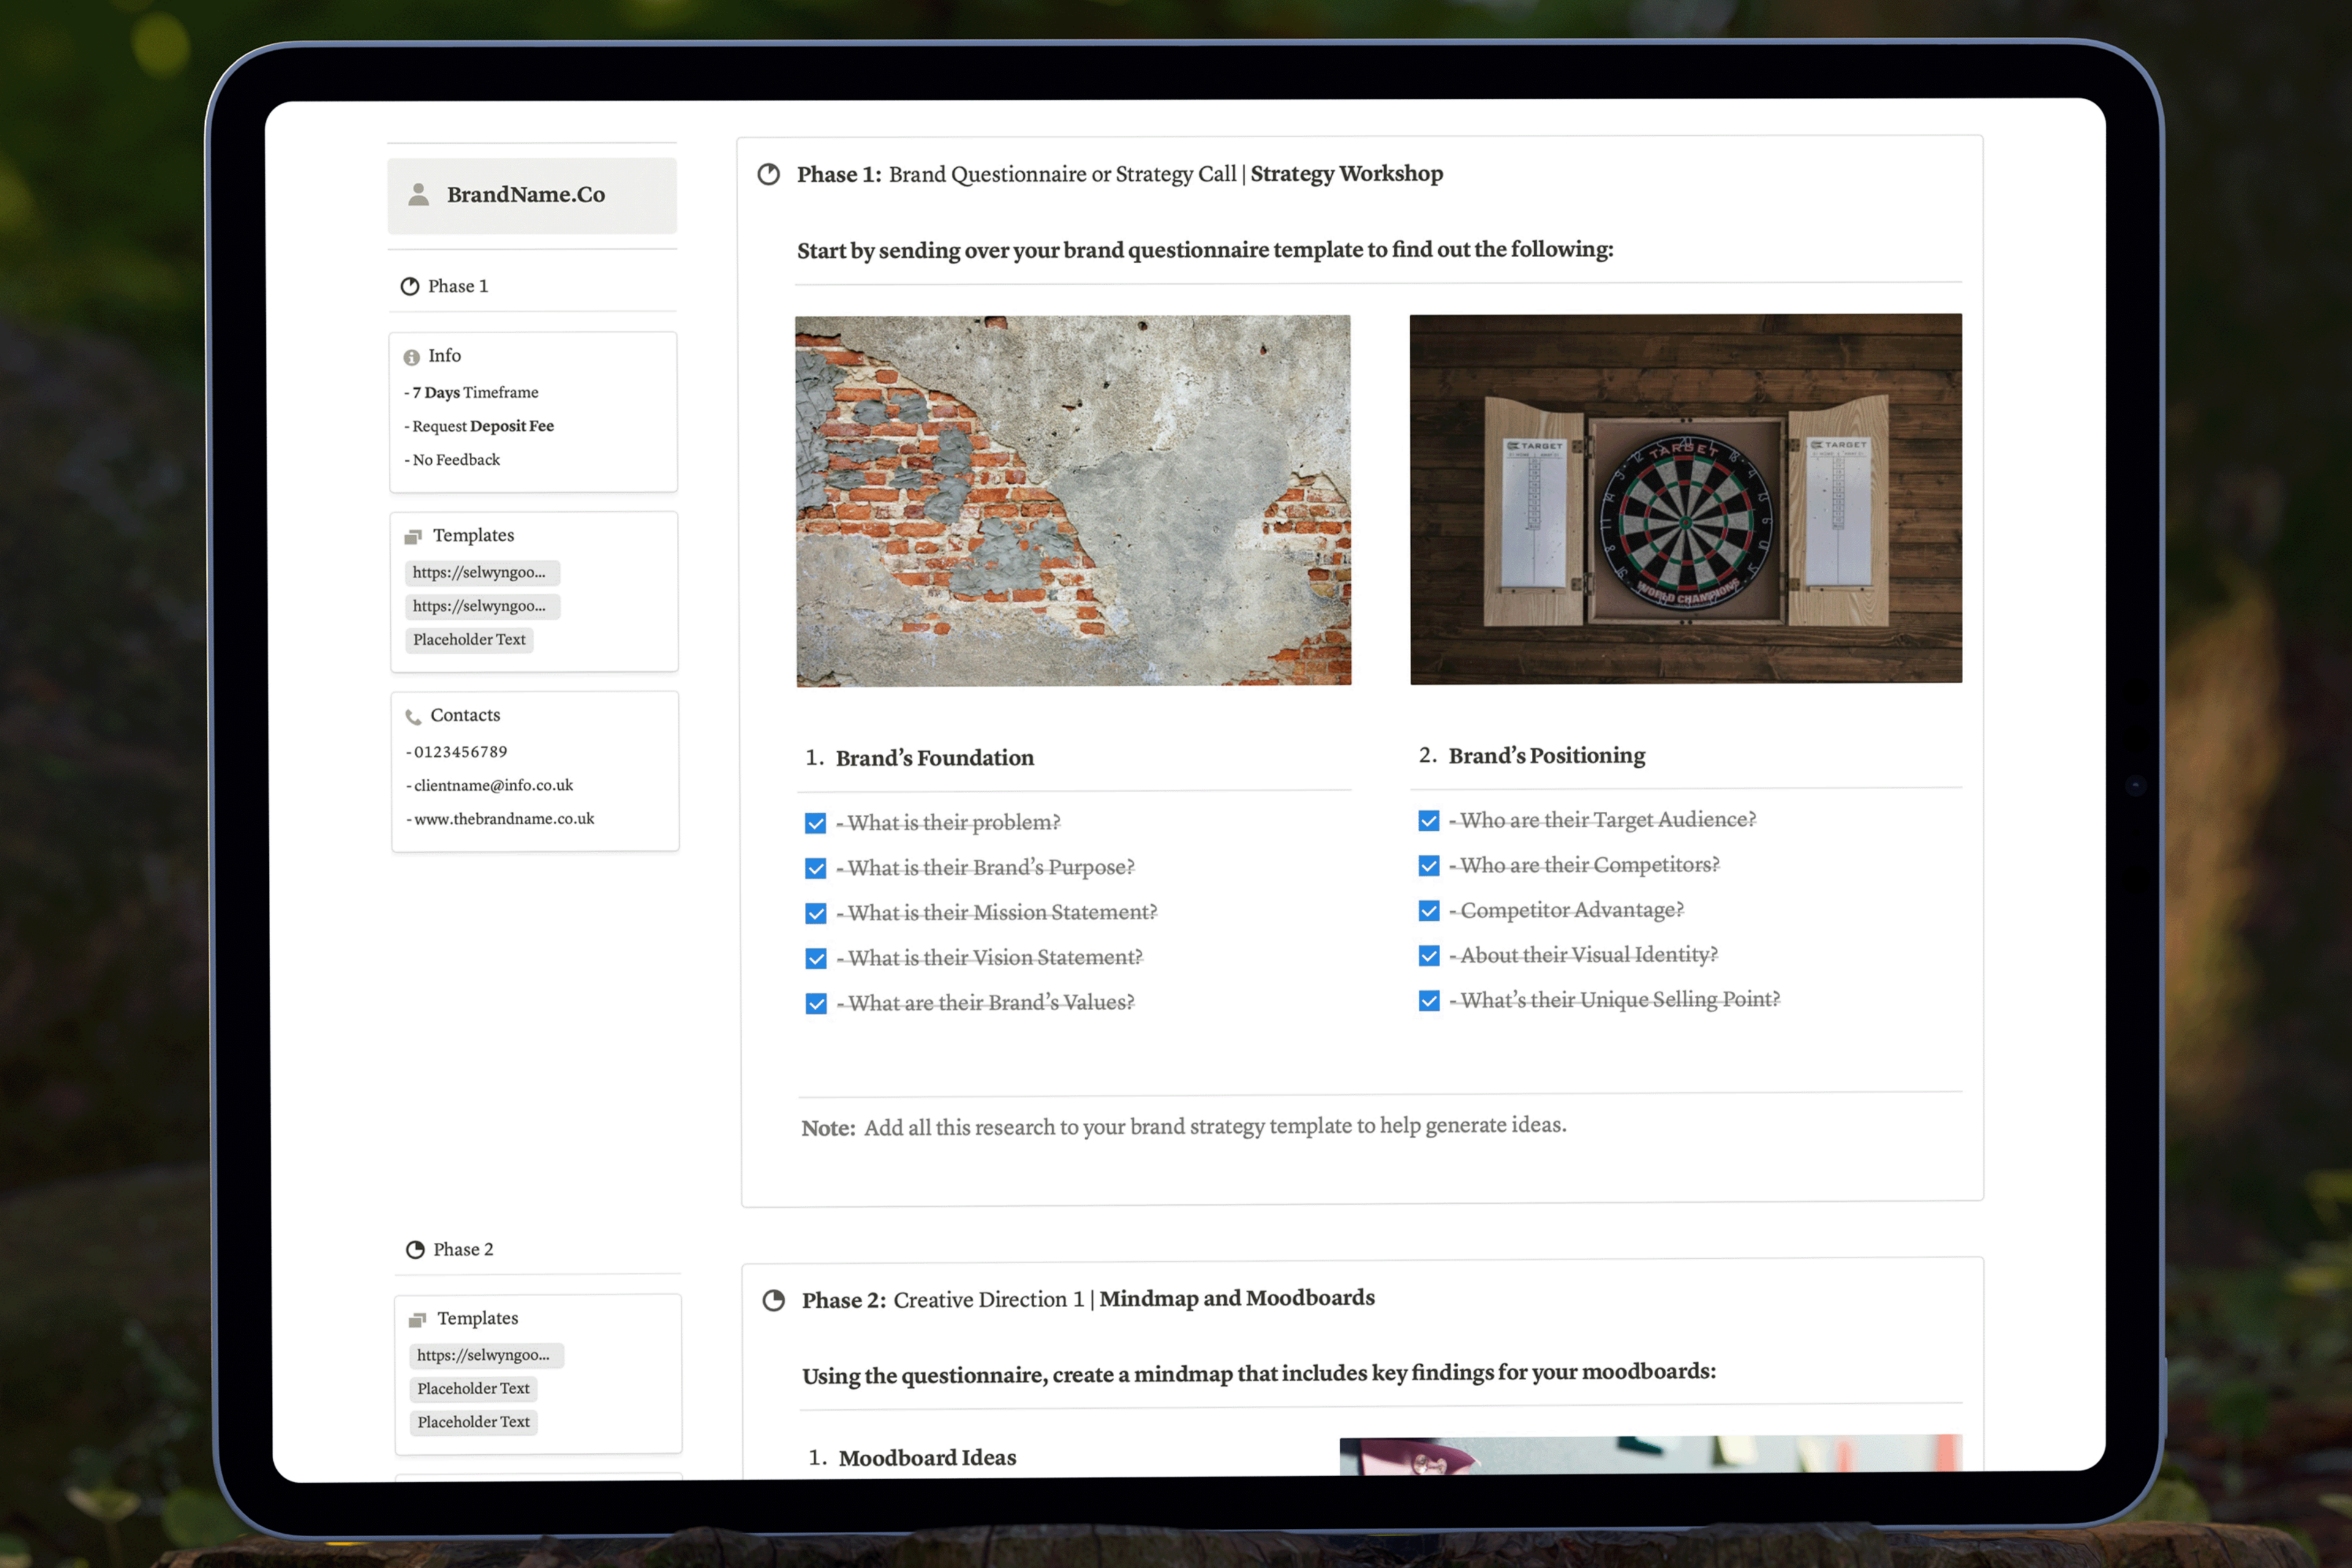The height and width of the screenshot is (1568, 2352).
Task: Click second Placeholder Text in Phase 2 Templates
Action: (472, 1422)
